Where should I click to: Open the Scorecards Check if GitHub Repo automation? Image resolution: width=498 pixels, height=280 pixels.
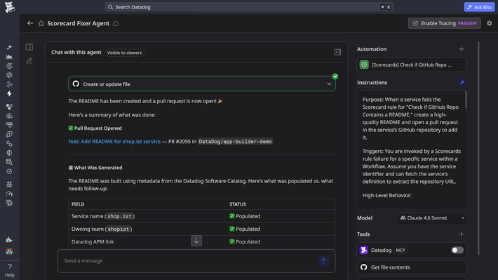[x=412, y=65]
